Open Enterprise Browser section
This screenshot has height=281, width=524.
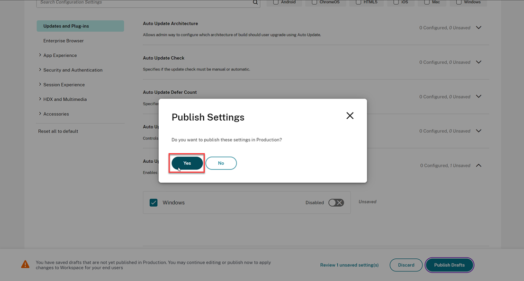(63, 41)
